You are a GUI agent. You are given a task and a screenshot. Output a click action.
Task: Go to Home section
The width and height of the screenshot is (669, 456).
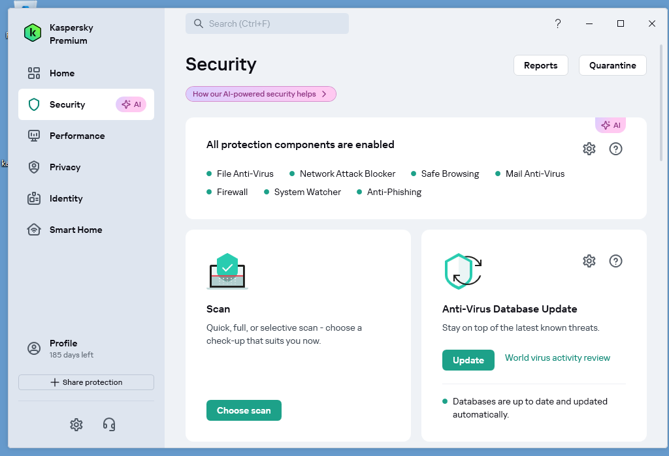click(86, 73)
